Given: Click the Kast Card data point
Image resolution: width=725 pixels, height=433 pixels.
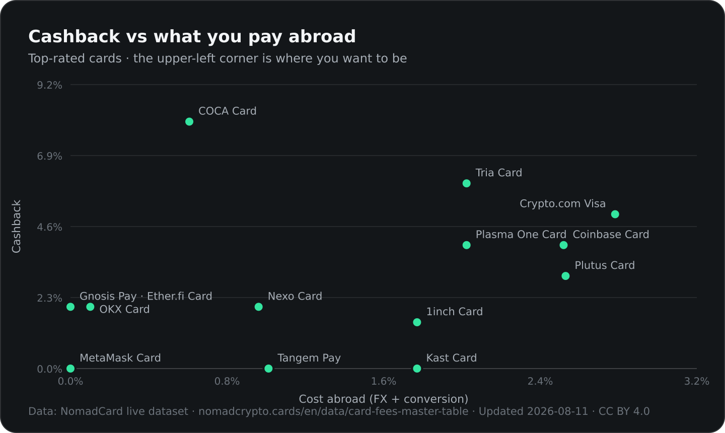Looking at the screenshot, I should click(x=417, y=369).
